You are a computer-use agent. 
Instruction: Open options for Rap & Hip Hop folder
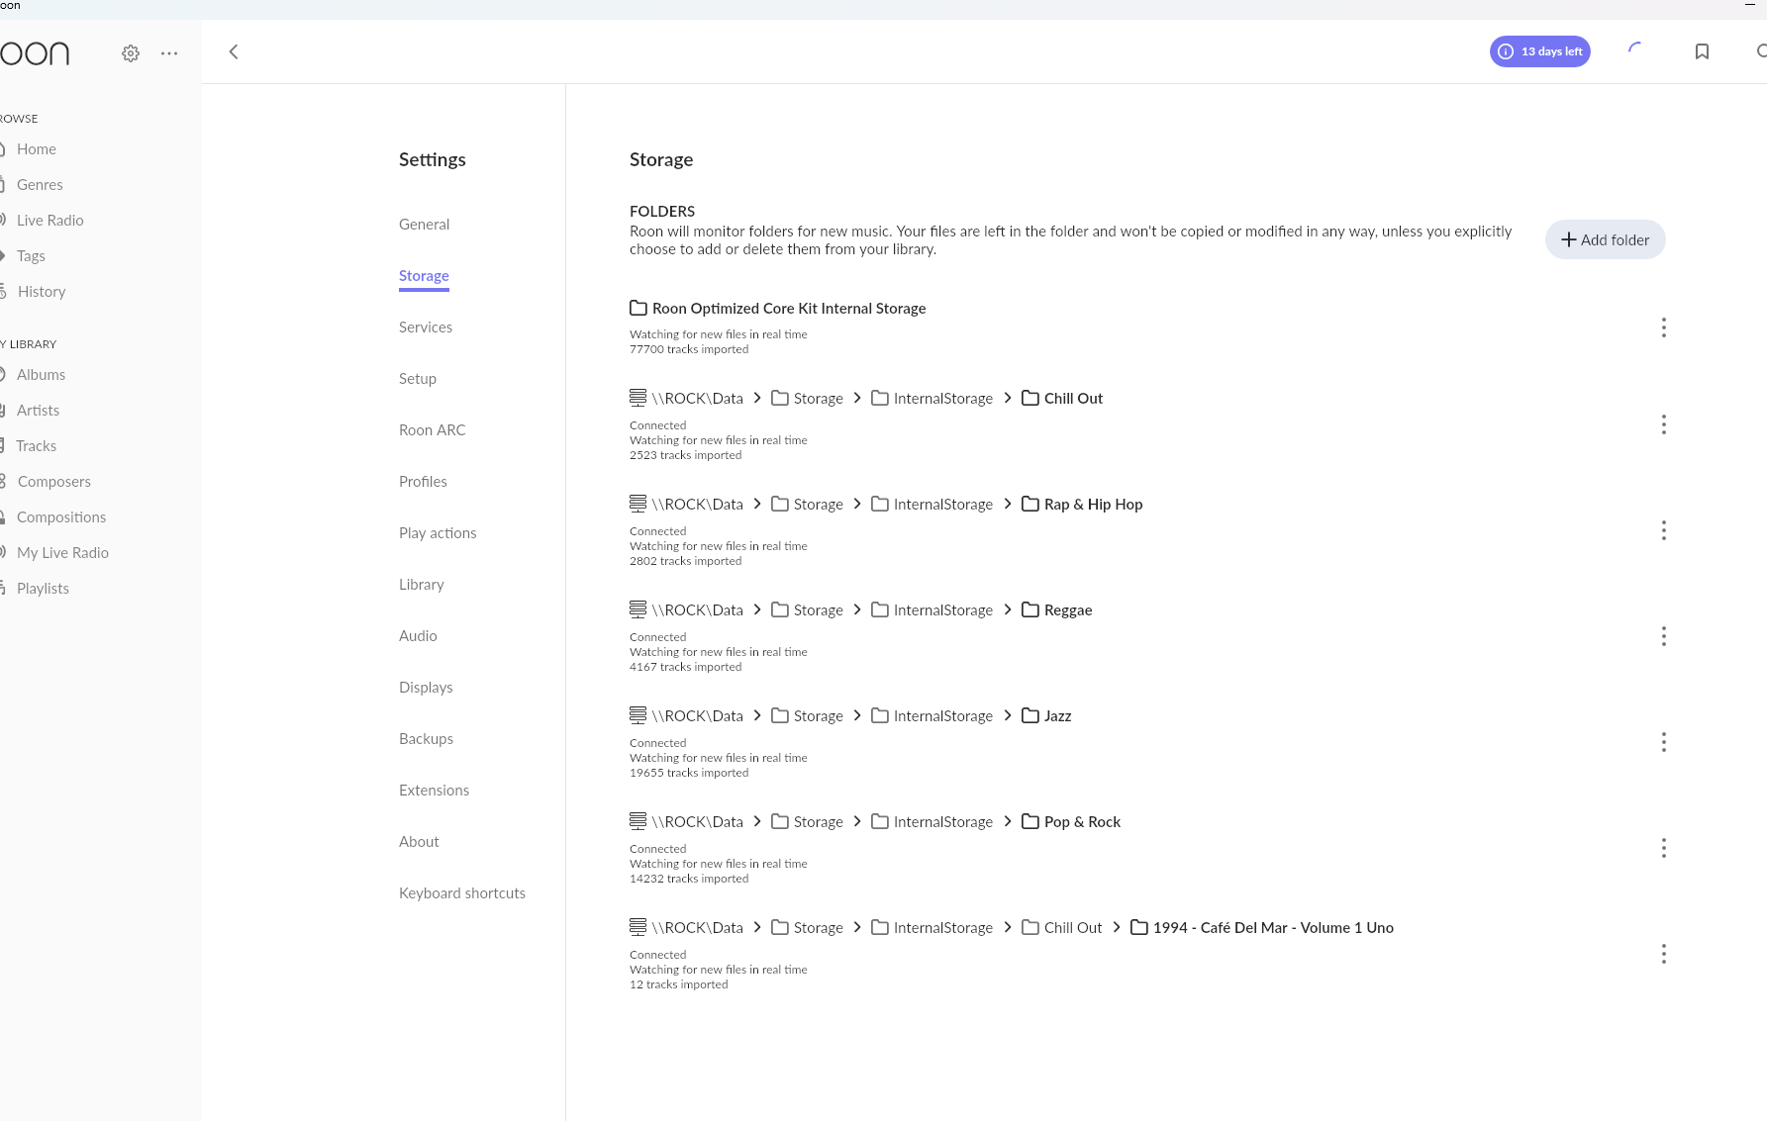coord(1664,530)
